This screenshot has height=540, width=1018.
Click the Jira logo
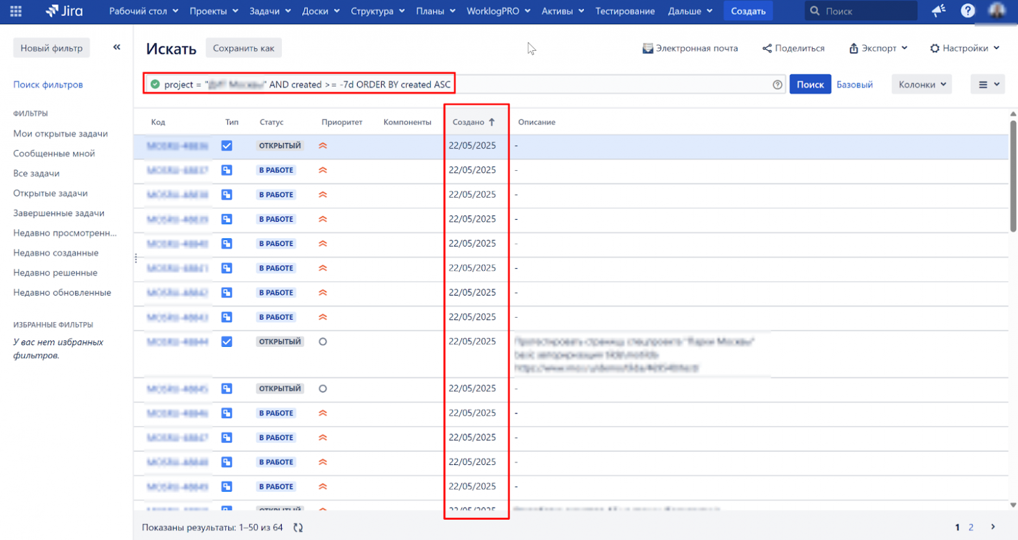(63, 10)
